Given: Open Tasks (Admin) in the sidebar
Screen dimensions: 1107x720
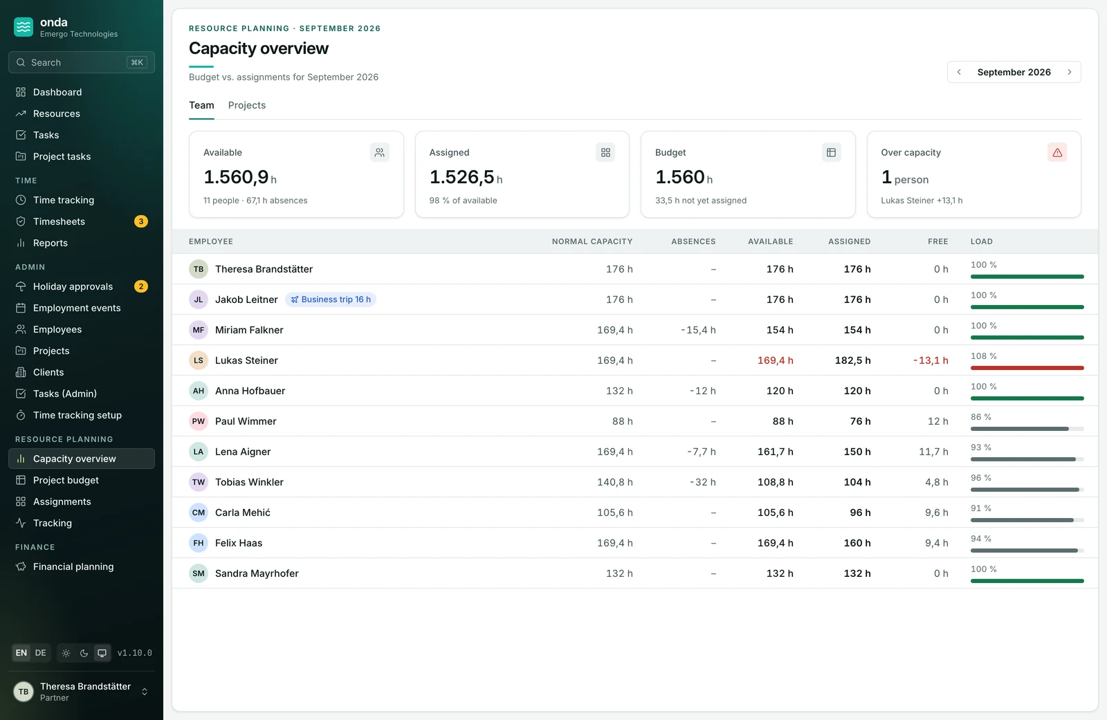Looking at the screenshot, I should coord(82,394).
